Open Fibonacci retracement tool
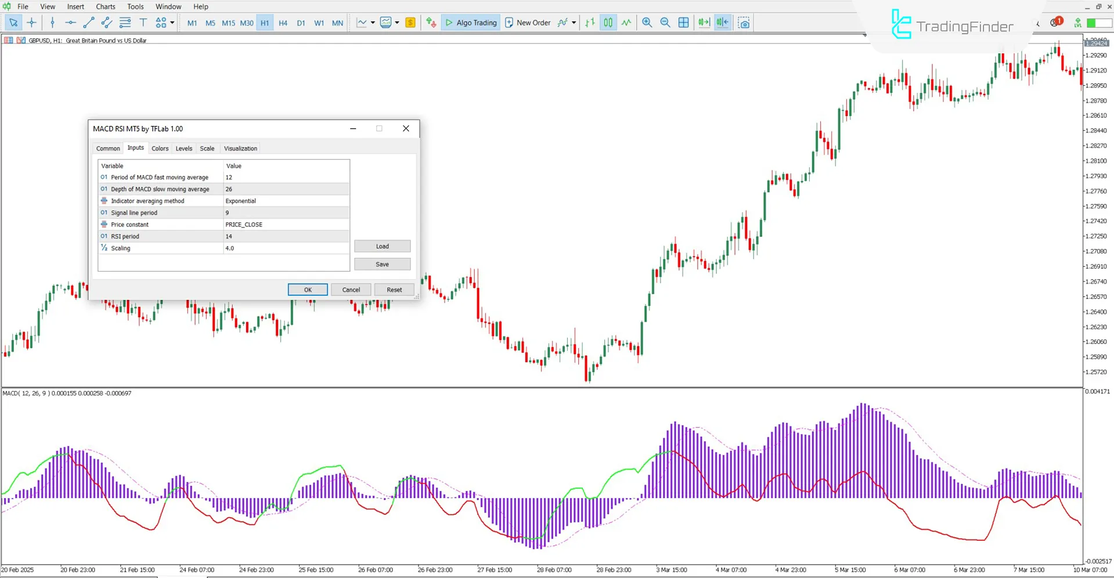This screenshot has width=1114, height=578. pyautogui.click(x=124, y=23)
